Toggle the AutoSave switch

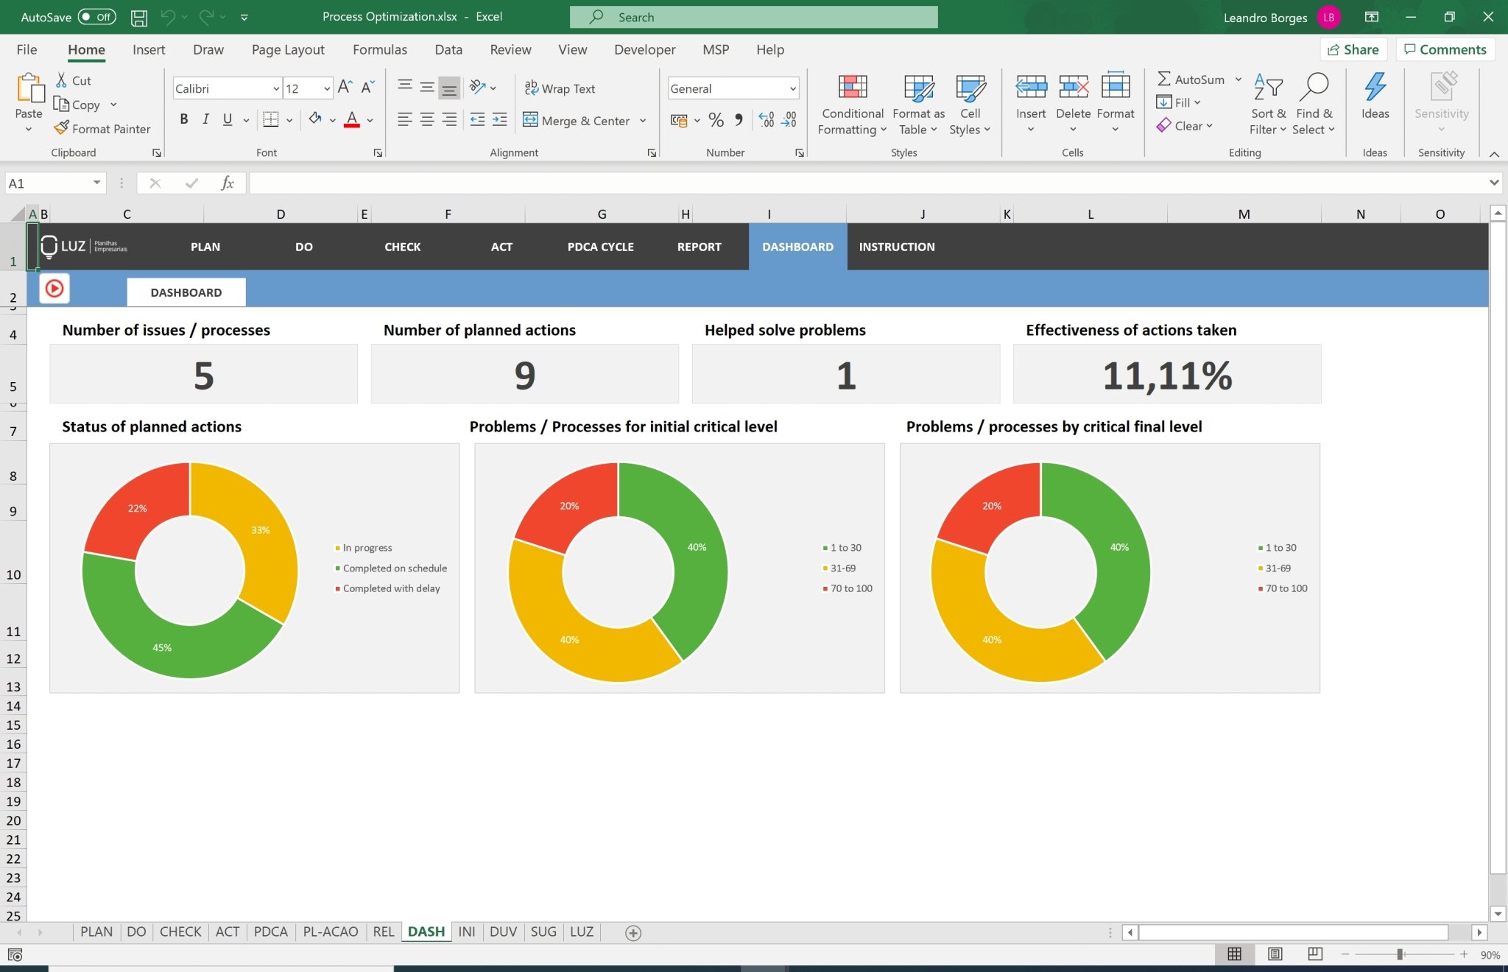pos(96,16)
